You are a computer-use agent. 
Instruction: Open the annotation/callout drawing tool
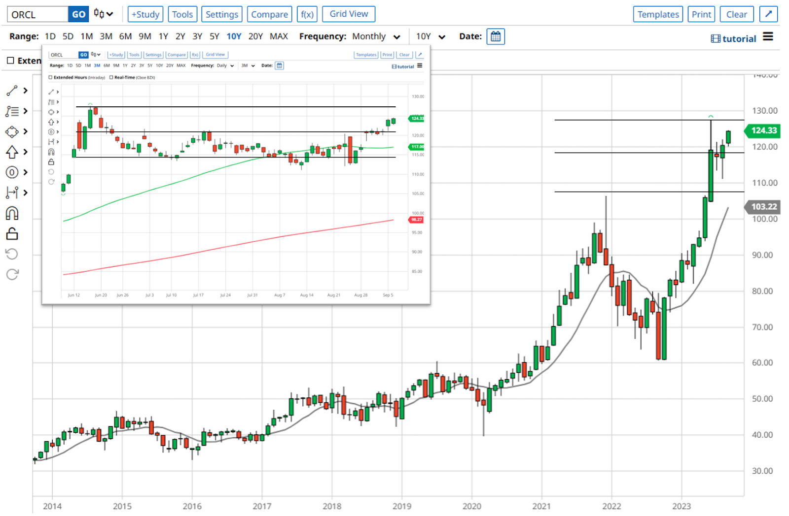click(x=11, y=111)
